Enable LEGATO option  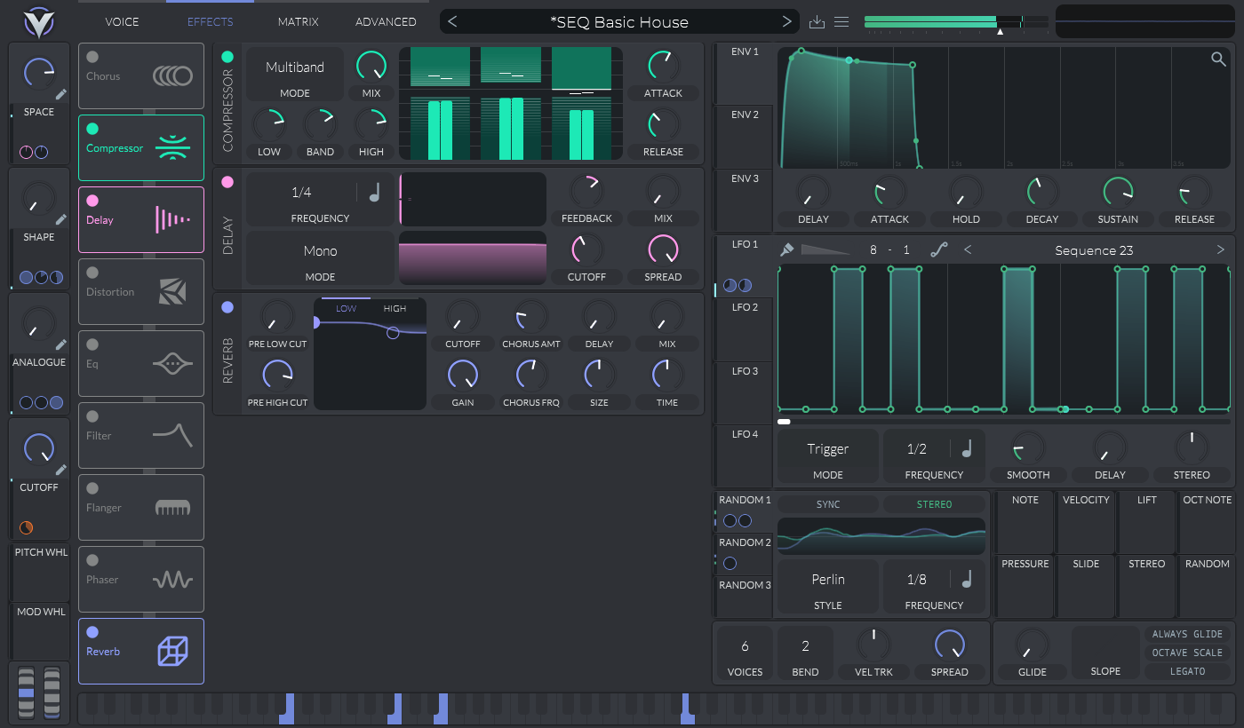[1186, 671]
